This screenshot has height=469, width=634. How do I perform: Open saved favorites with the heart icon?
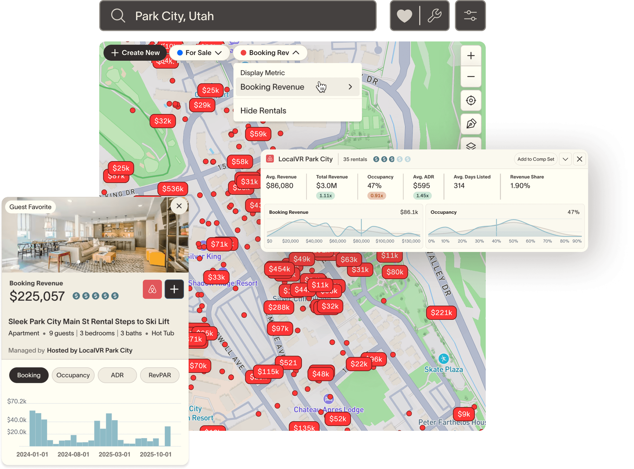pyautogui.click(x=404, y=16)
